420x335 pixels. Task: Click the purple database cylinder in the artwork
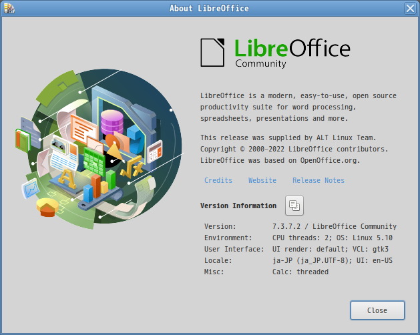(112, 123)
